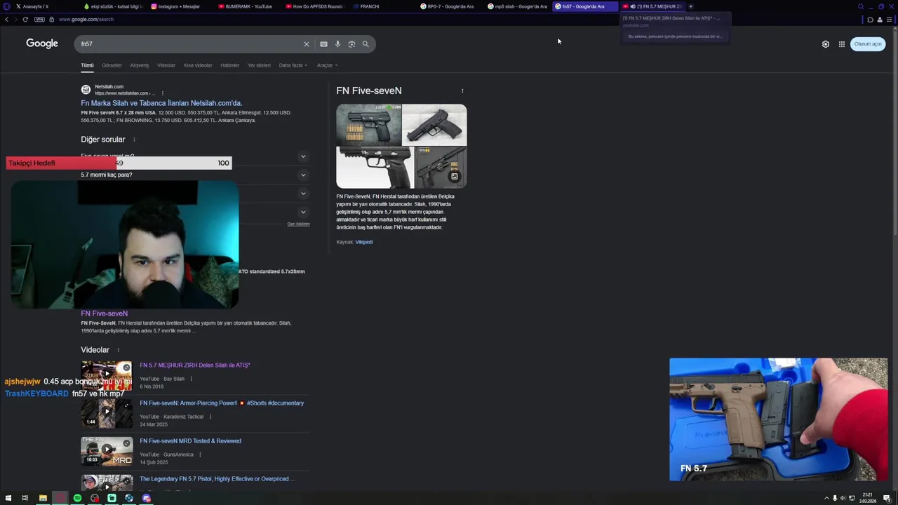Open the ammo box pistol photo in knowledge panel
Image resolution: width=898 pixels, height=505 pixels.
click(x=368, y=125)
